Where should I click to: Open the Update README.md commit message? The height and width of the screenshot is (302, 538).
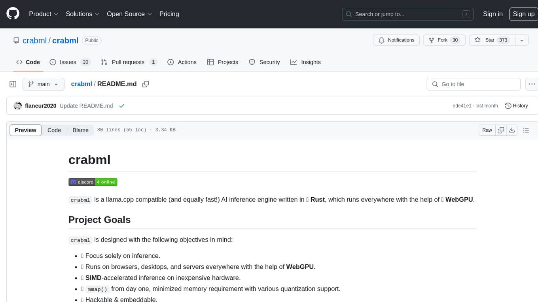coord(86,106)
